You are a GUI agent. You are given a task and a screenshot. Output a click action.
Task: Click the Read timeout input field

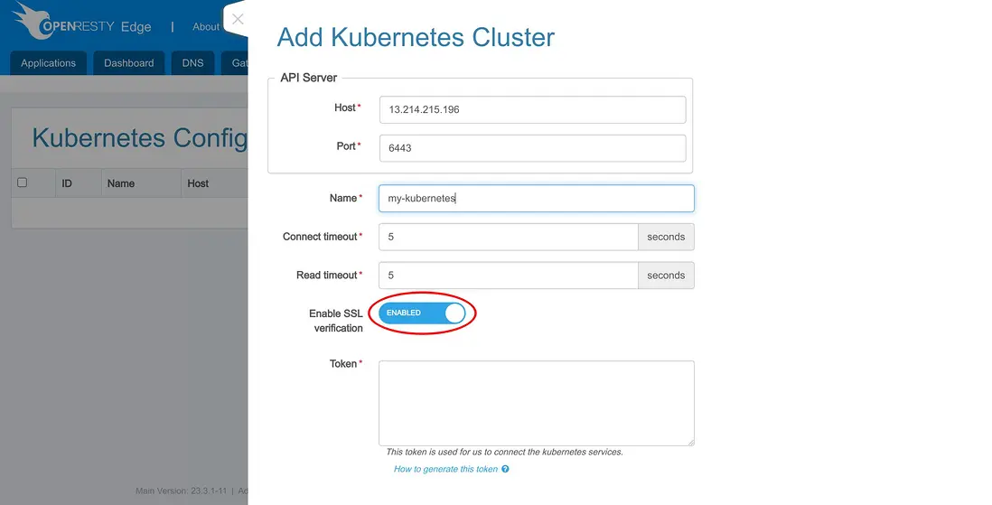(x=508, y=276)
